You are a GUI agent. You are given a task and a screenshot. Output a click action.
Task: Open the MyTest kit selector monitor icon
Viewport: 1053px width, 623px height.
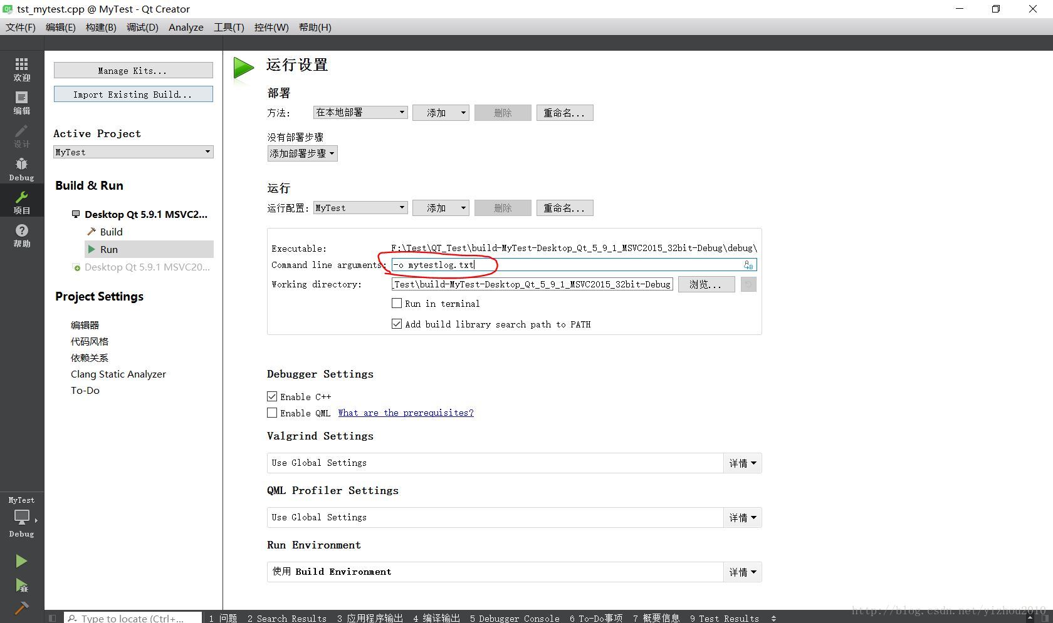point(22,517)
